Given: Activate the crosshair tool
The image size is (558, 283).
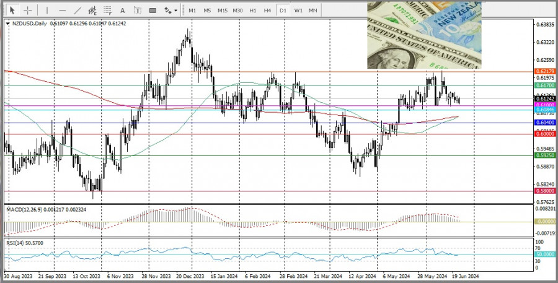Looking at the screenshot, I should (28, 10).
